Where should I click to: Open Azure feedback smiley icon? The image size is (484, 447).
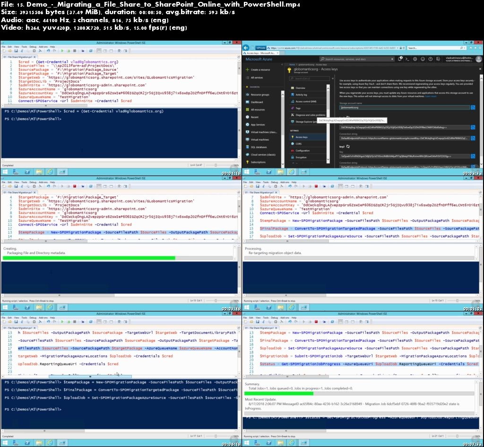coord(423,59)
